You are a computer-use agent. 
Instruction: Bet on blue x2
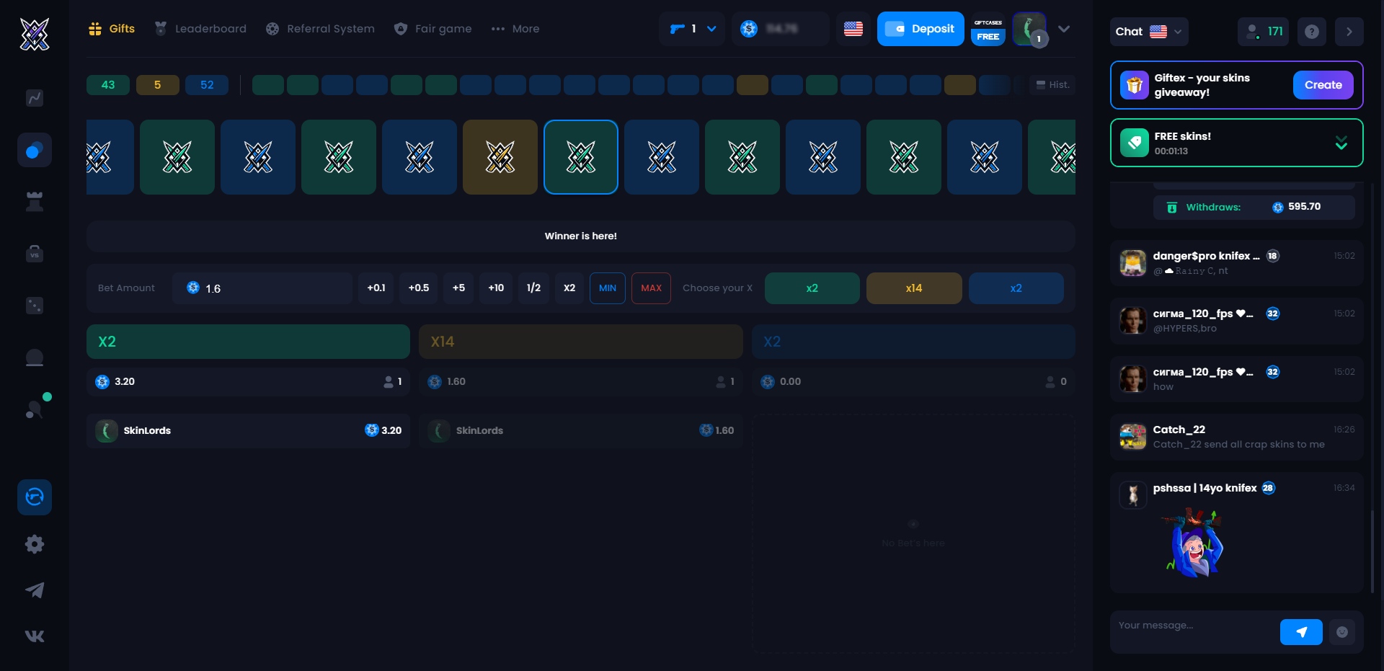[1016, 288]
